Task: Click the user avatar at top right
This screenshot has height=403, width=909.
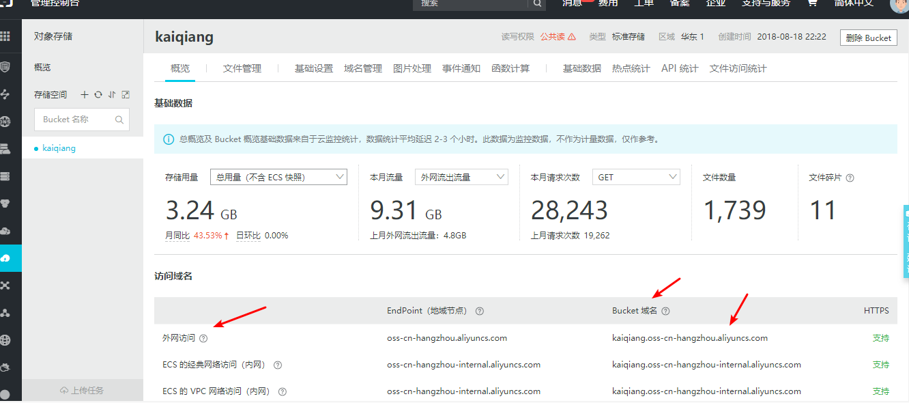Action: [899, 7]
